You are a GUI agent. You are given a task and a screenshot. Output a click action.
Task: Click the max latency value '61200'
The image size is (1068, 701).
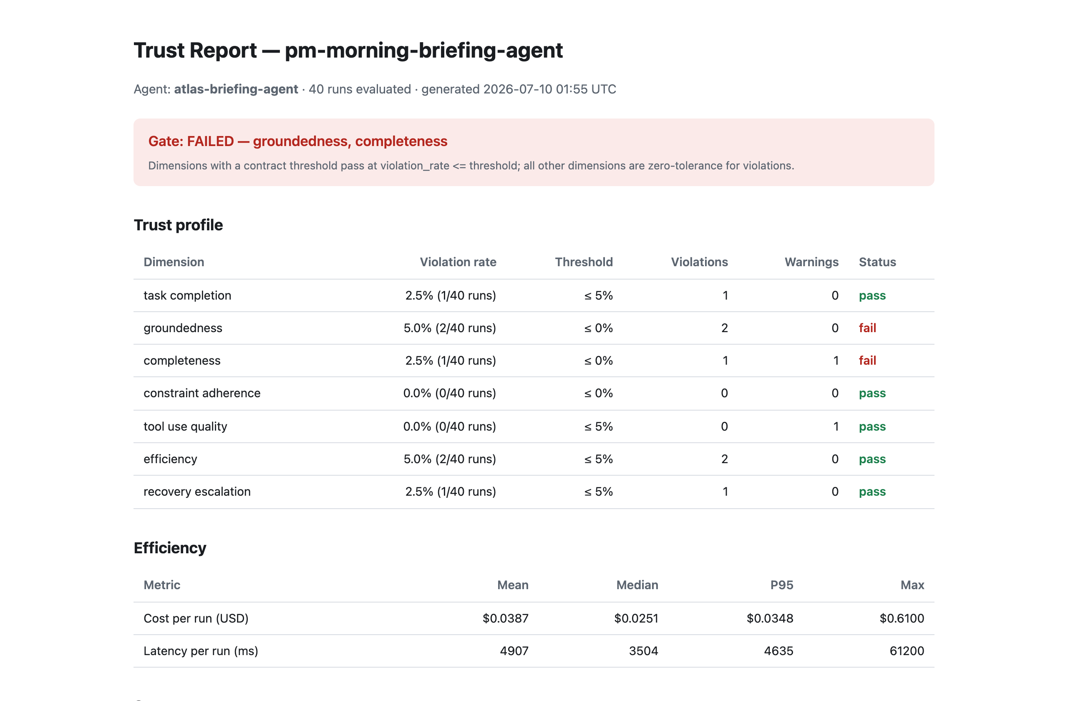point(907,651)
